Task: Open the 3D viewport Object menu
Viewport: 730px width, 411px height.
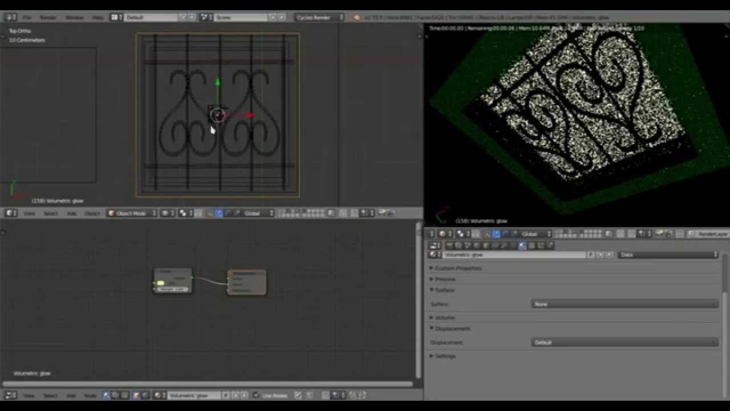Action: coord(92,213)
